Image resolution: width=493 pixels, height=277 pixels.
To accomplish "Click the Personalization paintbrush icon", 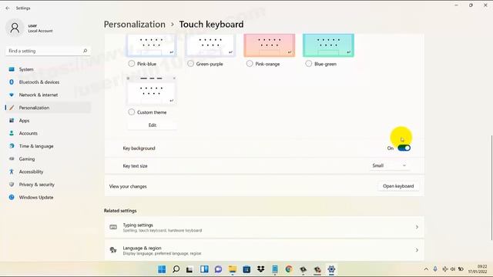I will coord(12,108).
